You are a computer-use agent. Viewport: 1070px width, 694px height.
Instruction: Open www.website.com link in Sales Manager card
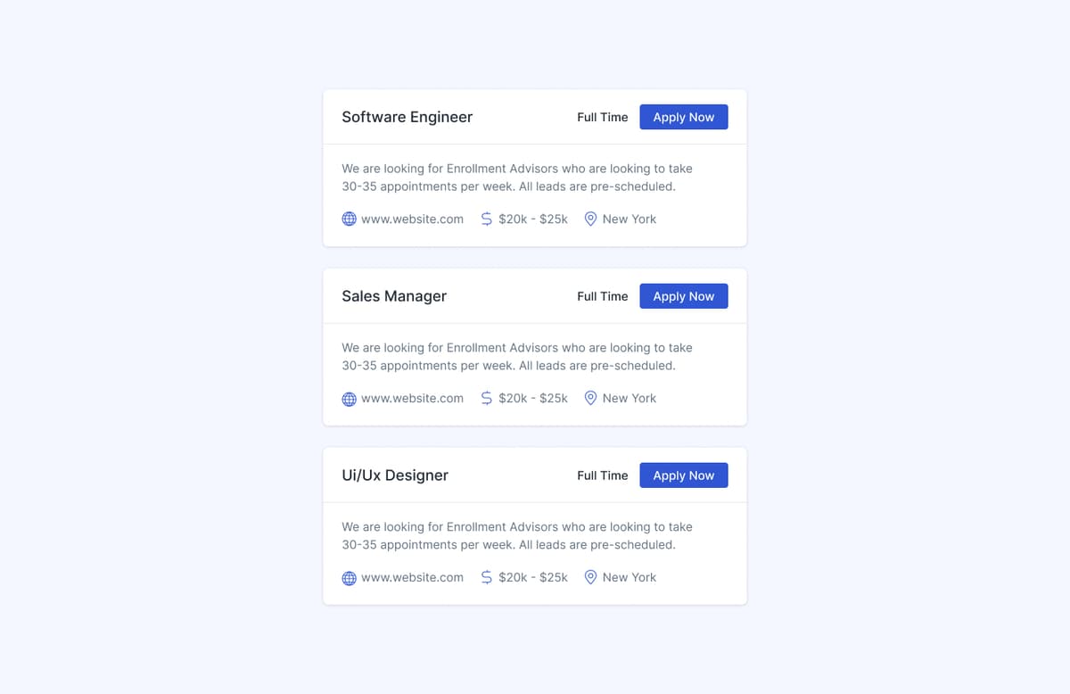click(x=412, y=399)
